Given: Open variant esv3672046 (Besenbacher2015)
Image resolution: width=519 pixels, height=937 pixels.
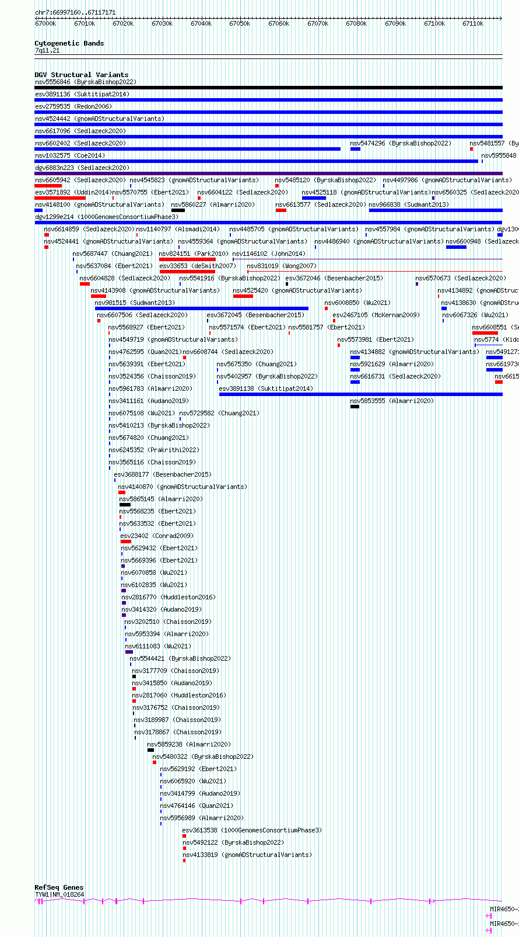Looking at the screenshot, I should click(x=334, y=278).
